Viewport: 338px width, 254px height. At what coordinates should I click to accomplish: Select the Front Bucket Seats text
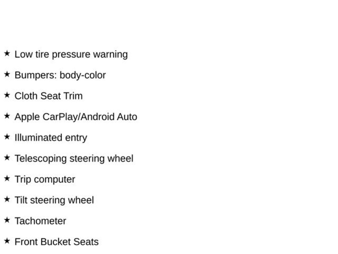point(56,242)
